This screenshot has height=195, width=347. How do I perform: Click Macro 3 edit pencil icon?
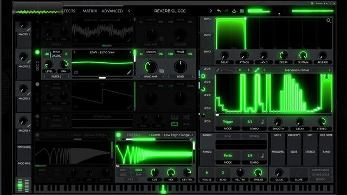click(29, 94)
